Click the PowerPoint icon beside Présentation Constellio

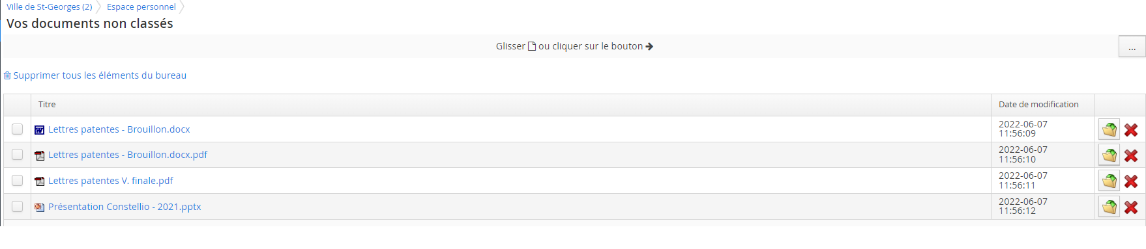click(39, 207)
